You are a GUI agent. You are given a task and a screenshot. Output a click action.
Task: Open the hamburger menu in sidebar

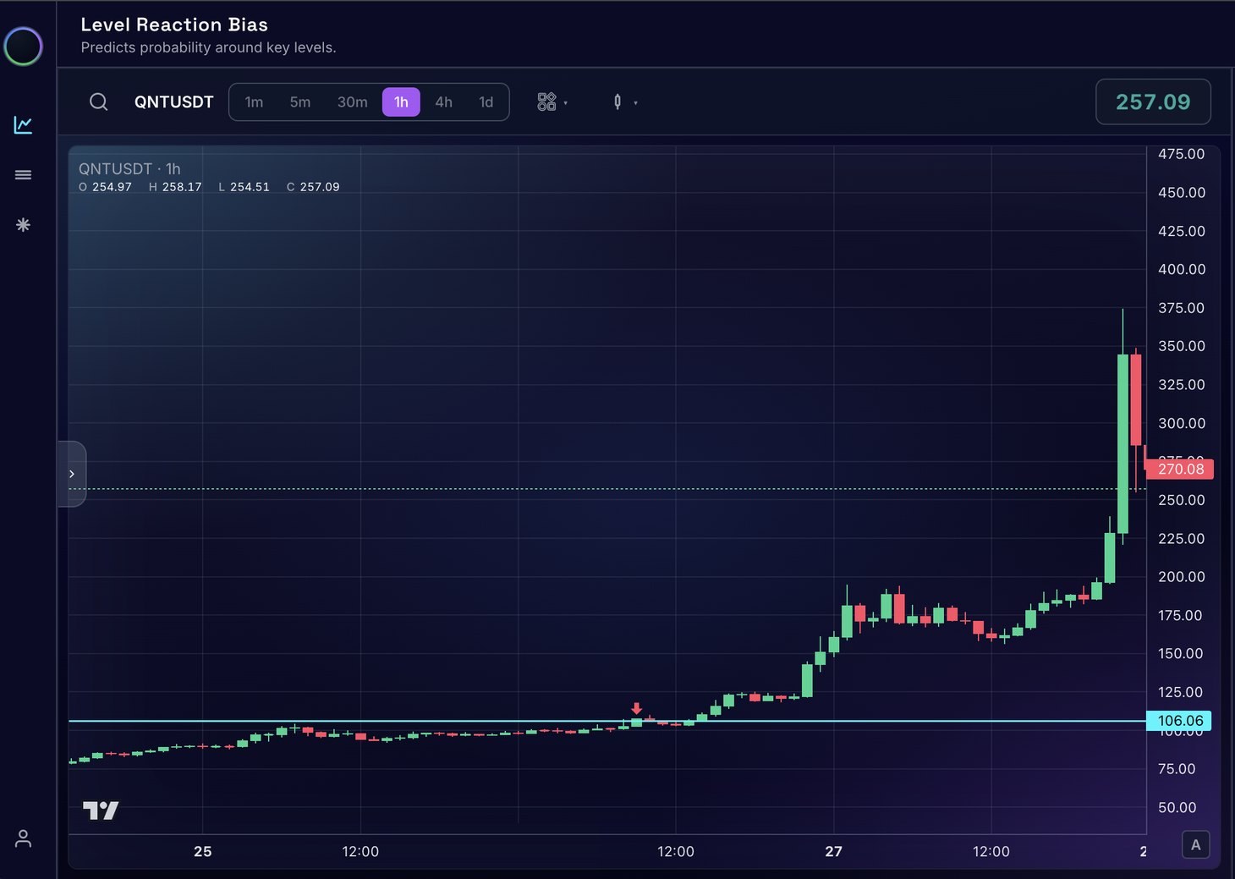[x=23, y=175]
